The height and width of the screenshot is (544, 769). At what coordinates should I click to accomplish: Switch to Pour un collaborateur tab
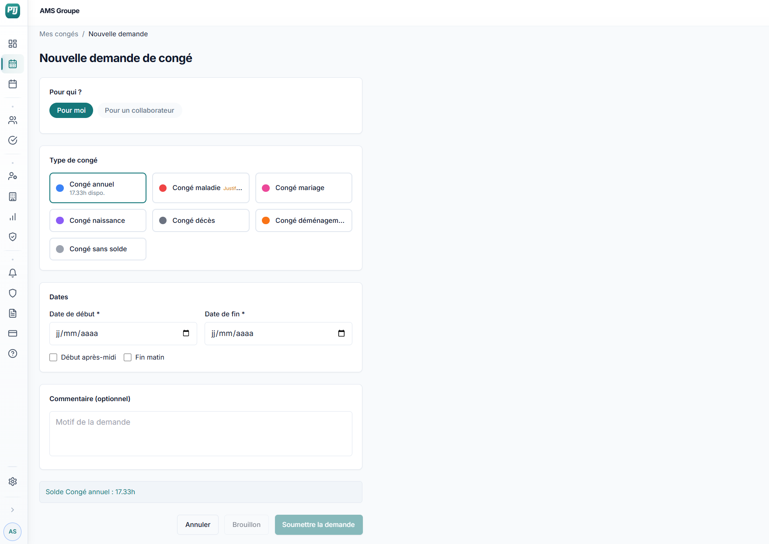click(139, 111)
